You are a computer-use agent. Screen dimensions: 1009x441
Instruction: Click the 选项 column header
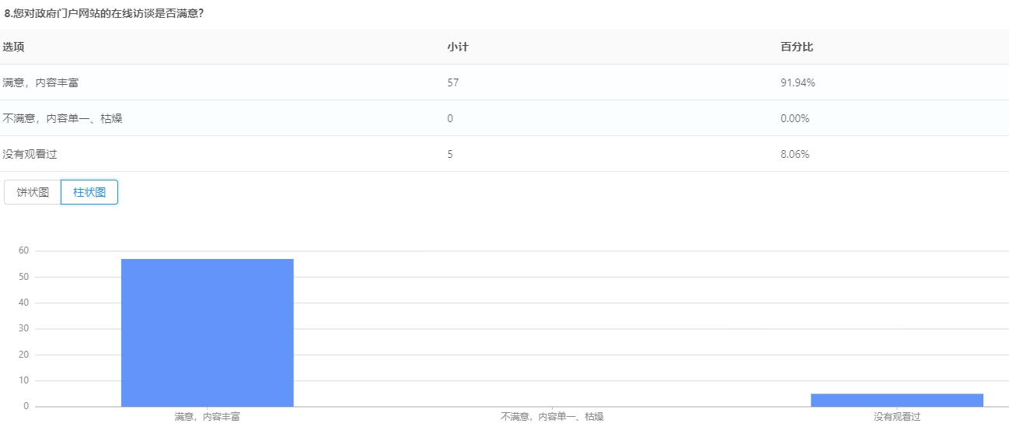click(13, 47)
